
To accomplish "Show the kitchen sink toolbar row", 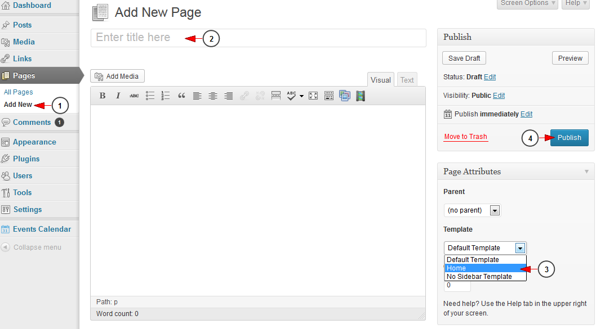I will click(x=329, y=96).
